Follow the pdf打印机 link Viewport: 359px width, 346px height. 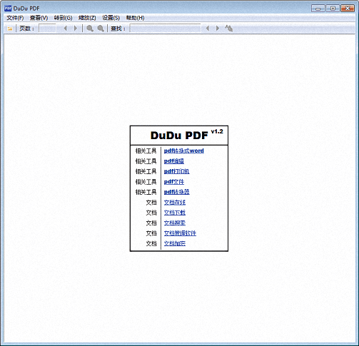(x=176, y=171)
